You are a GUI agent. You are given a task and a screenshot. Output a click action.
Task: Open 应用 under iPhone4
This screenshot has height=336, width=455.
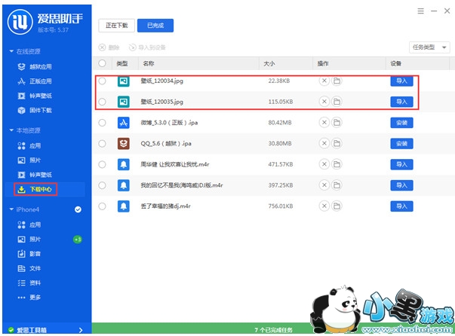tap(29, 225)
